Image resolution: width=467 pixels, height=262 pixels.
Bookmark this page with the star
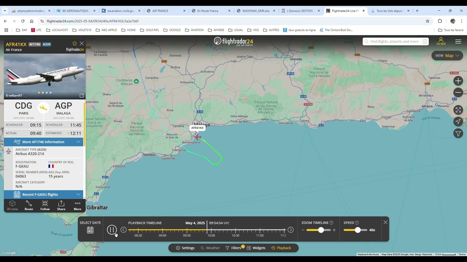click(428, 21)
